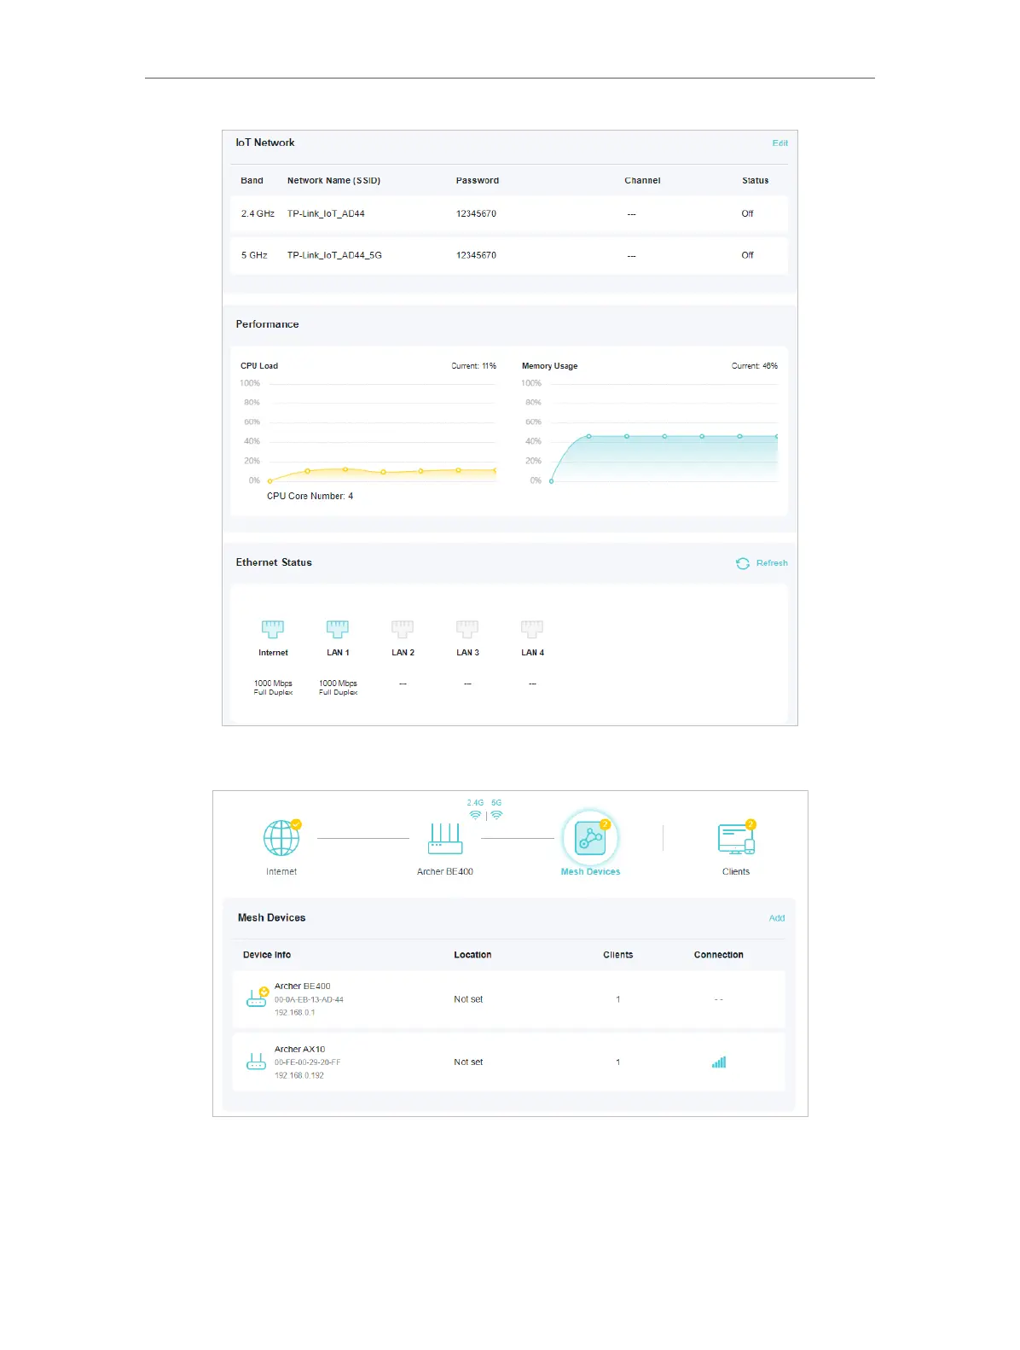1020x1350 pixels.
Task: Select the Archer BE400 device row icon
Action: (257, 998)
